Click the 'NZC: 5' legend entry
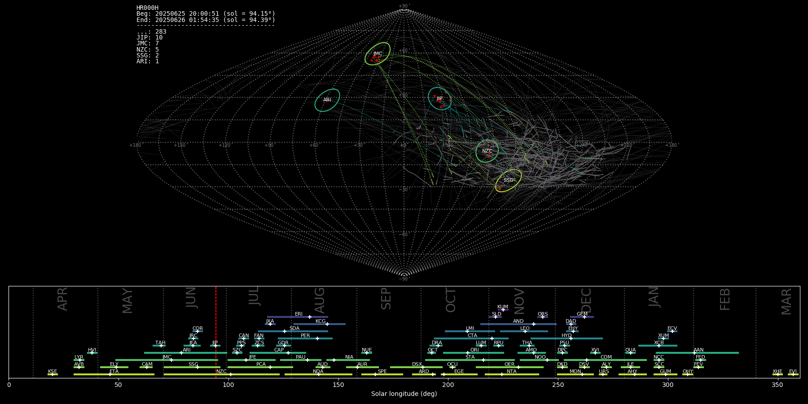Viewport: 808px width, 404px height. click(148, 49)
